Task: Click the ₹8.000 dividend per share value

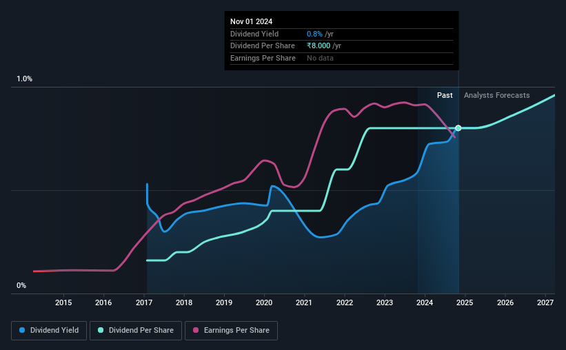Action: point(319,46)
